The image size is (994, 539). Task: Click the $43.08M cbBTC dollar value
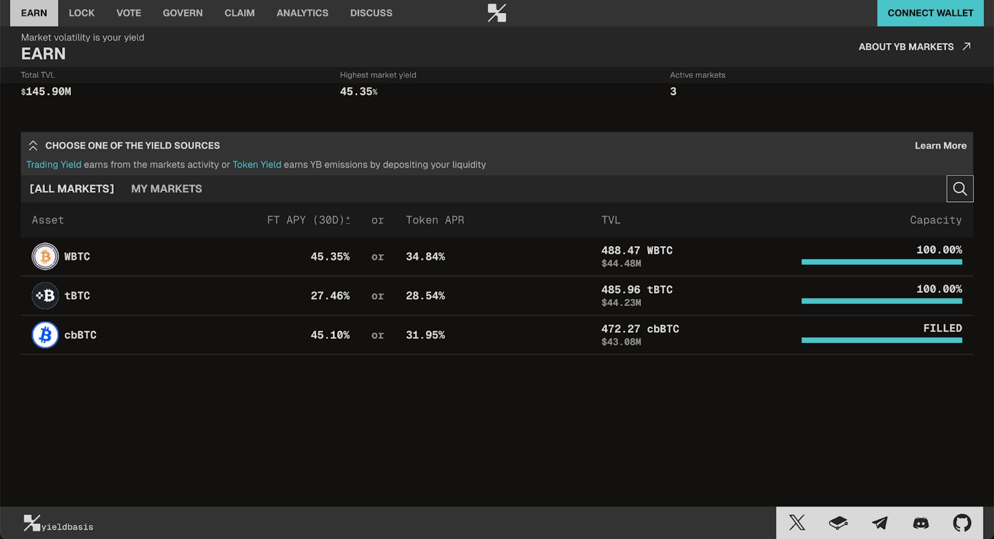pos(621,342)
